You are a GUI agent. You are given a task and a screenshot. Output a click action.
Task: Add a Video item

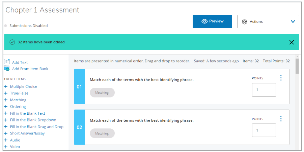point(15,147)
